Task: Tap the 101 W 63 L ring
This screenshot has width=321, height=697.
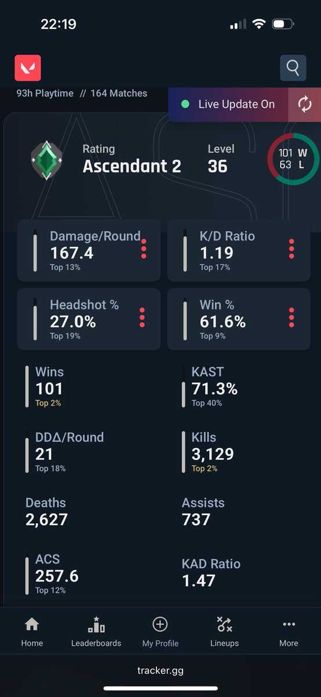Action: click(x=293, y=159)
